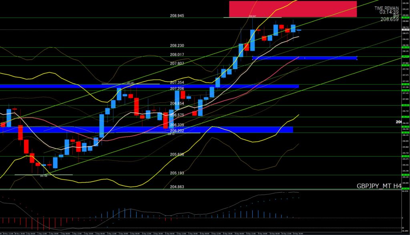Click the 206.575 level label
The height and width of the screenshot is (235, 410).
click(177, 115)
